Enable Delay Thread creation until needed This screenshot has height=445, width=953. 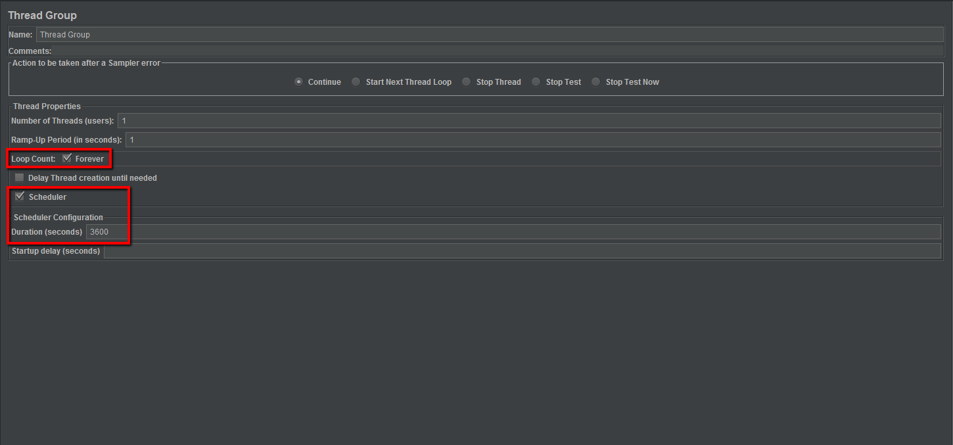20,178
